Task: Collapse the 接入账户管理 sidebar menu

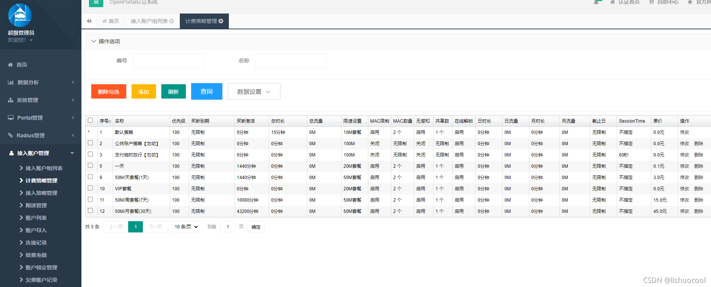Action: pyautogui.click(x=72, y=153)
